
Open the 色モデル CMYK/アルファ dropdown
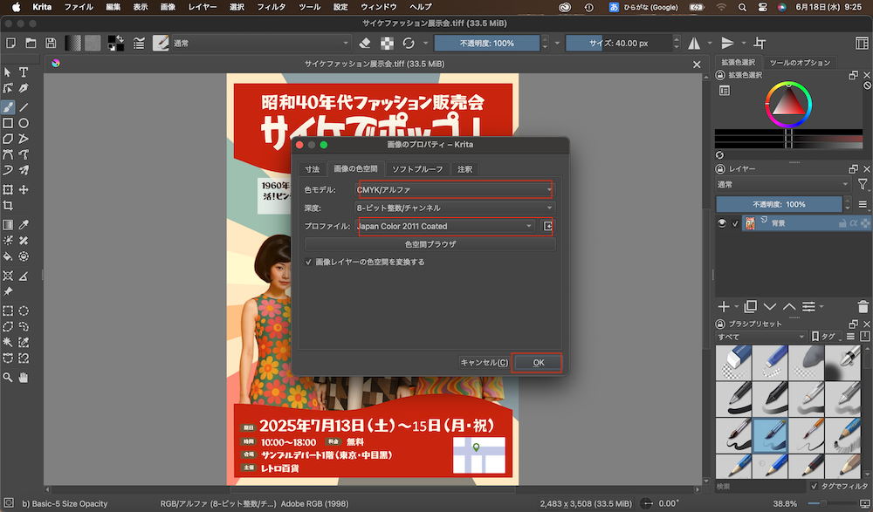(455, 190)
